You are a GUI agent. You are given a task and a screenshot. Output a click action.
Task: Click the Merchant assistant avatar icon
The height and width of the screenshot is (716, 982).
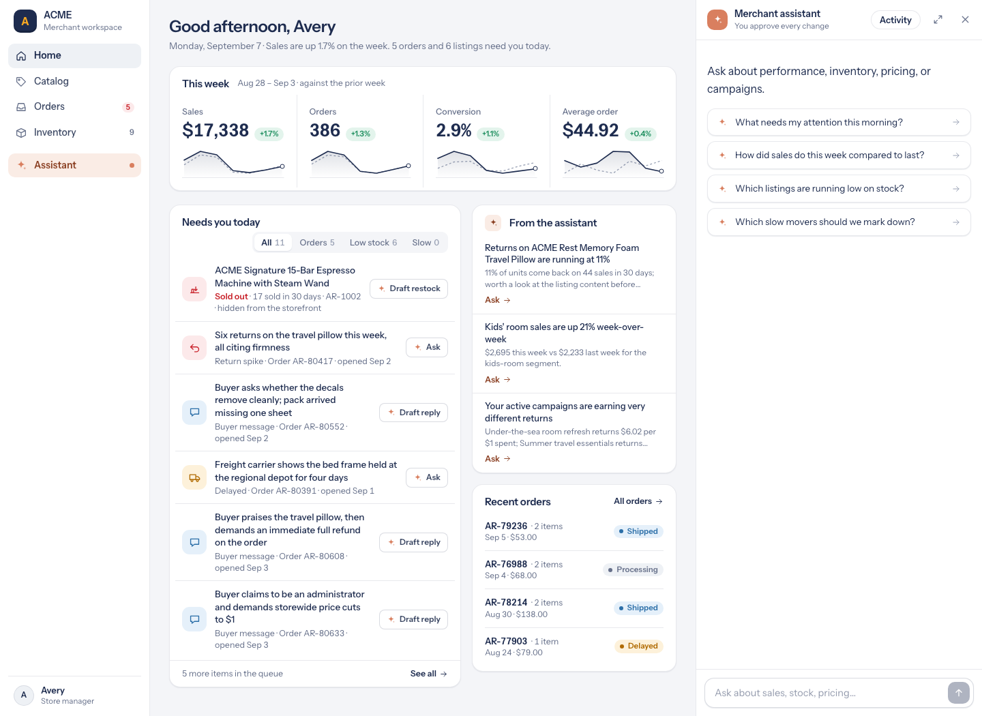[717, 20]
